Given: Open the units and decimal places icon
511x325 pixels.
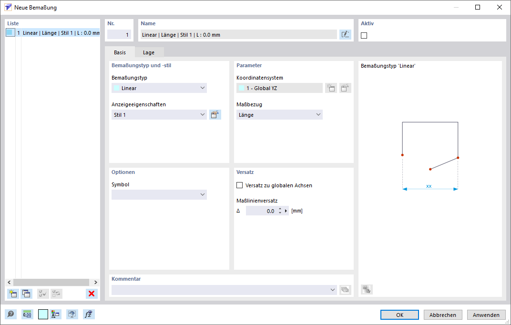Looking at the screenshot, I should pyautogui.click(x=27, y=315).
